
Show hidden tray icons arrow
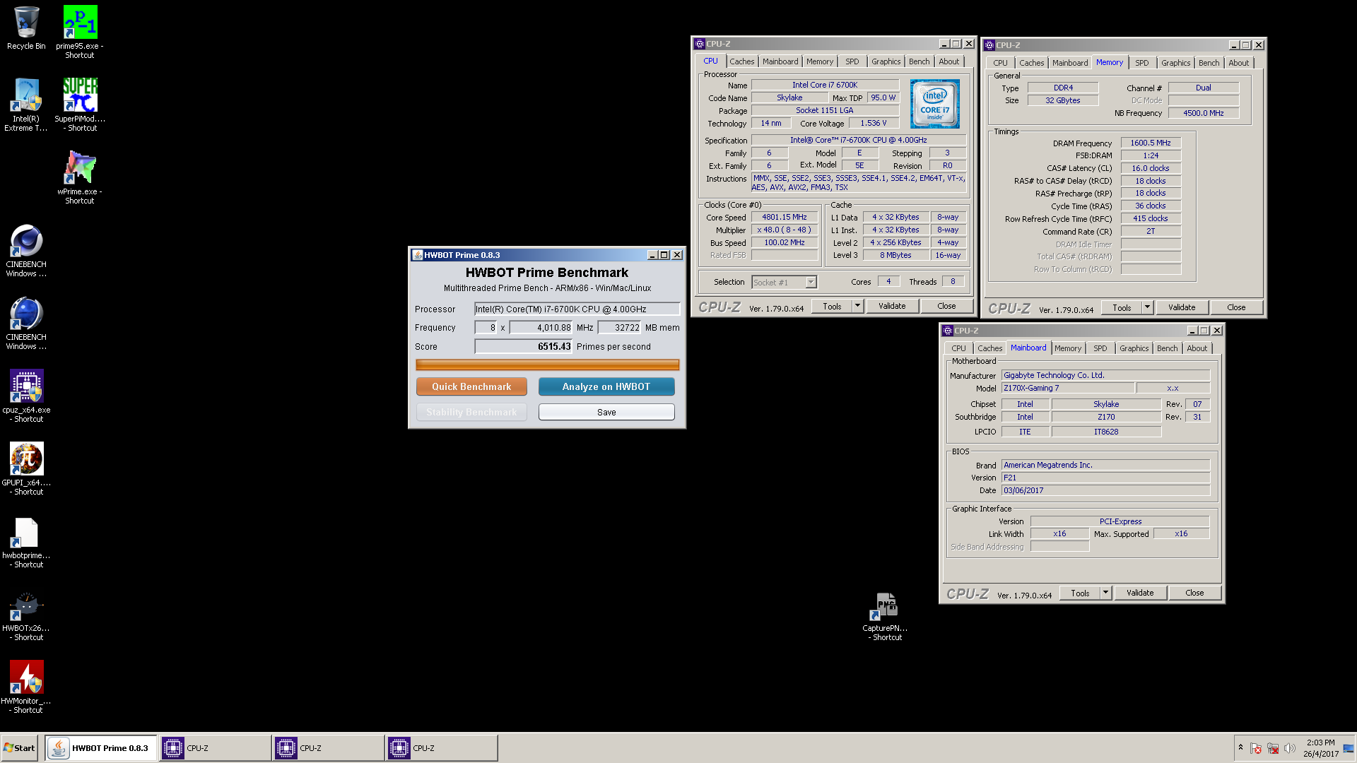pos(1240,747)
